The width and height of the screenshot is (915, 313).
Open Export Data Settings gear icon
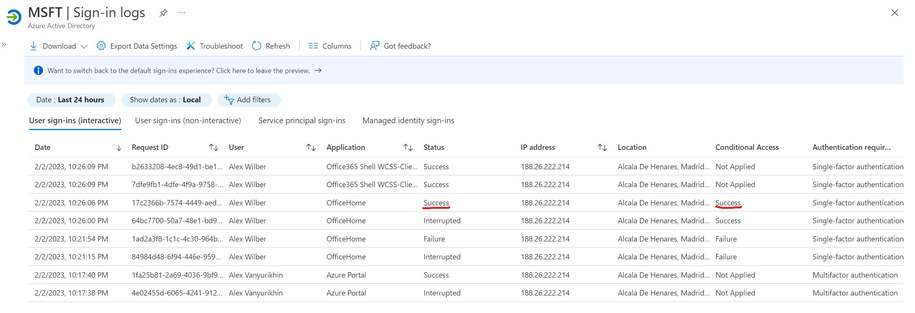coord(101,46)
